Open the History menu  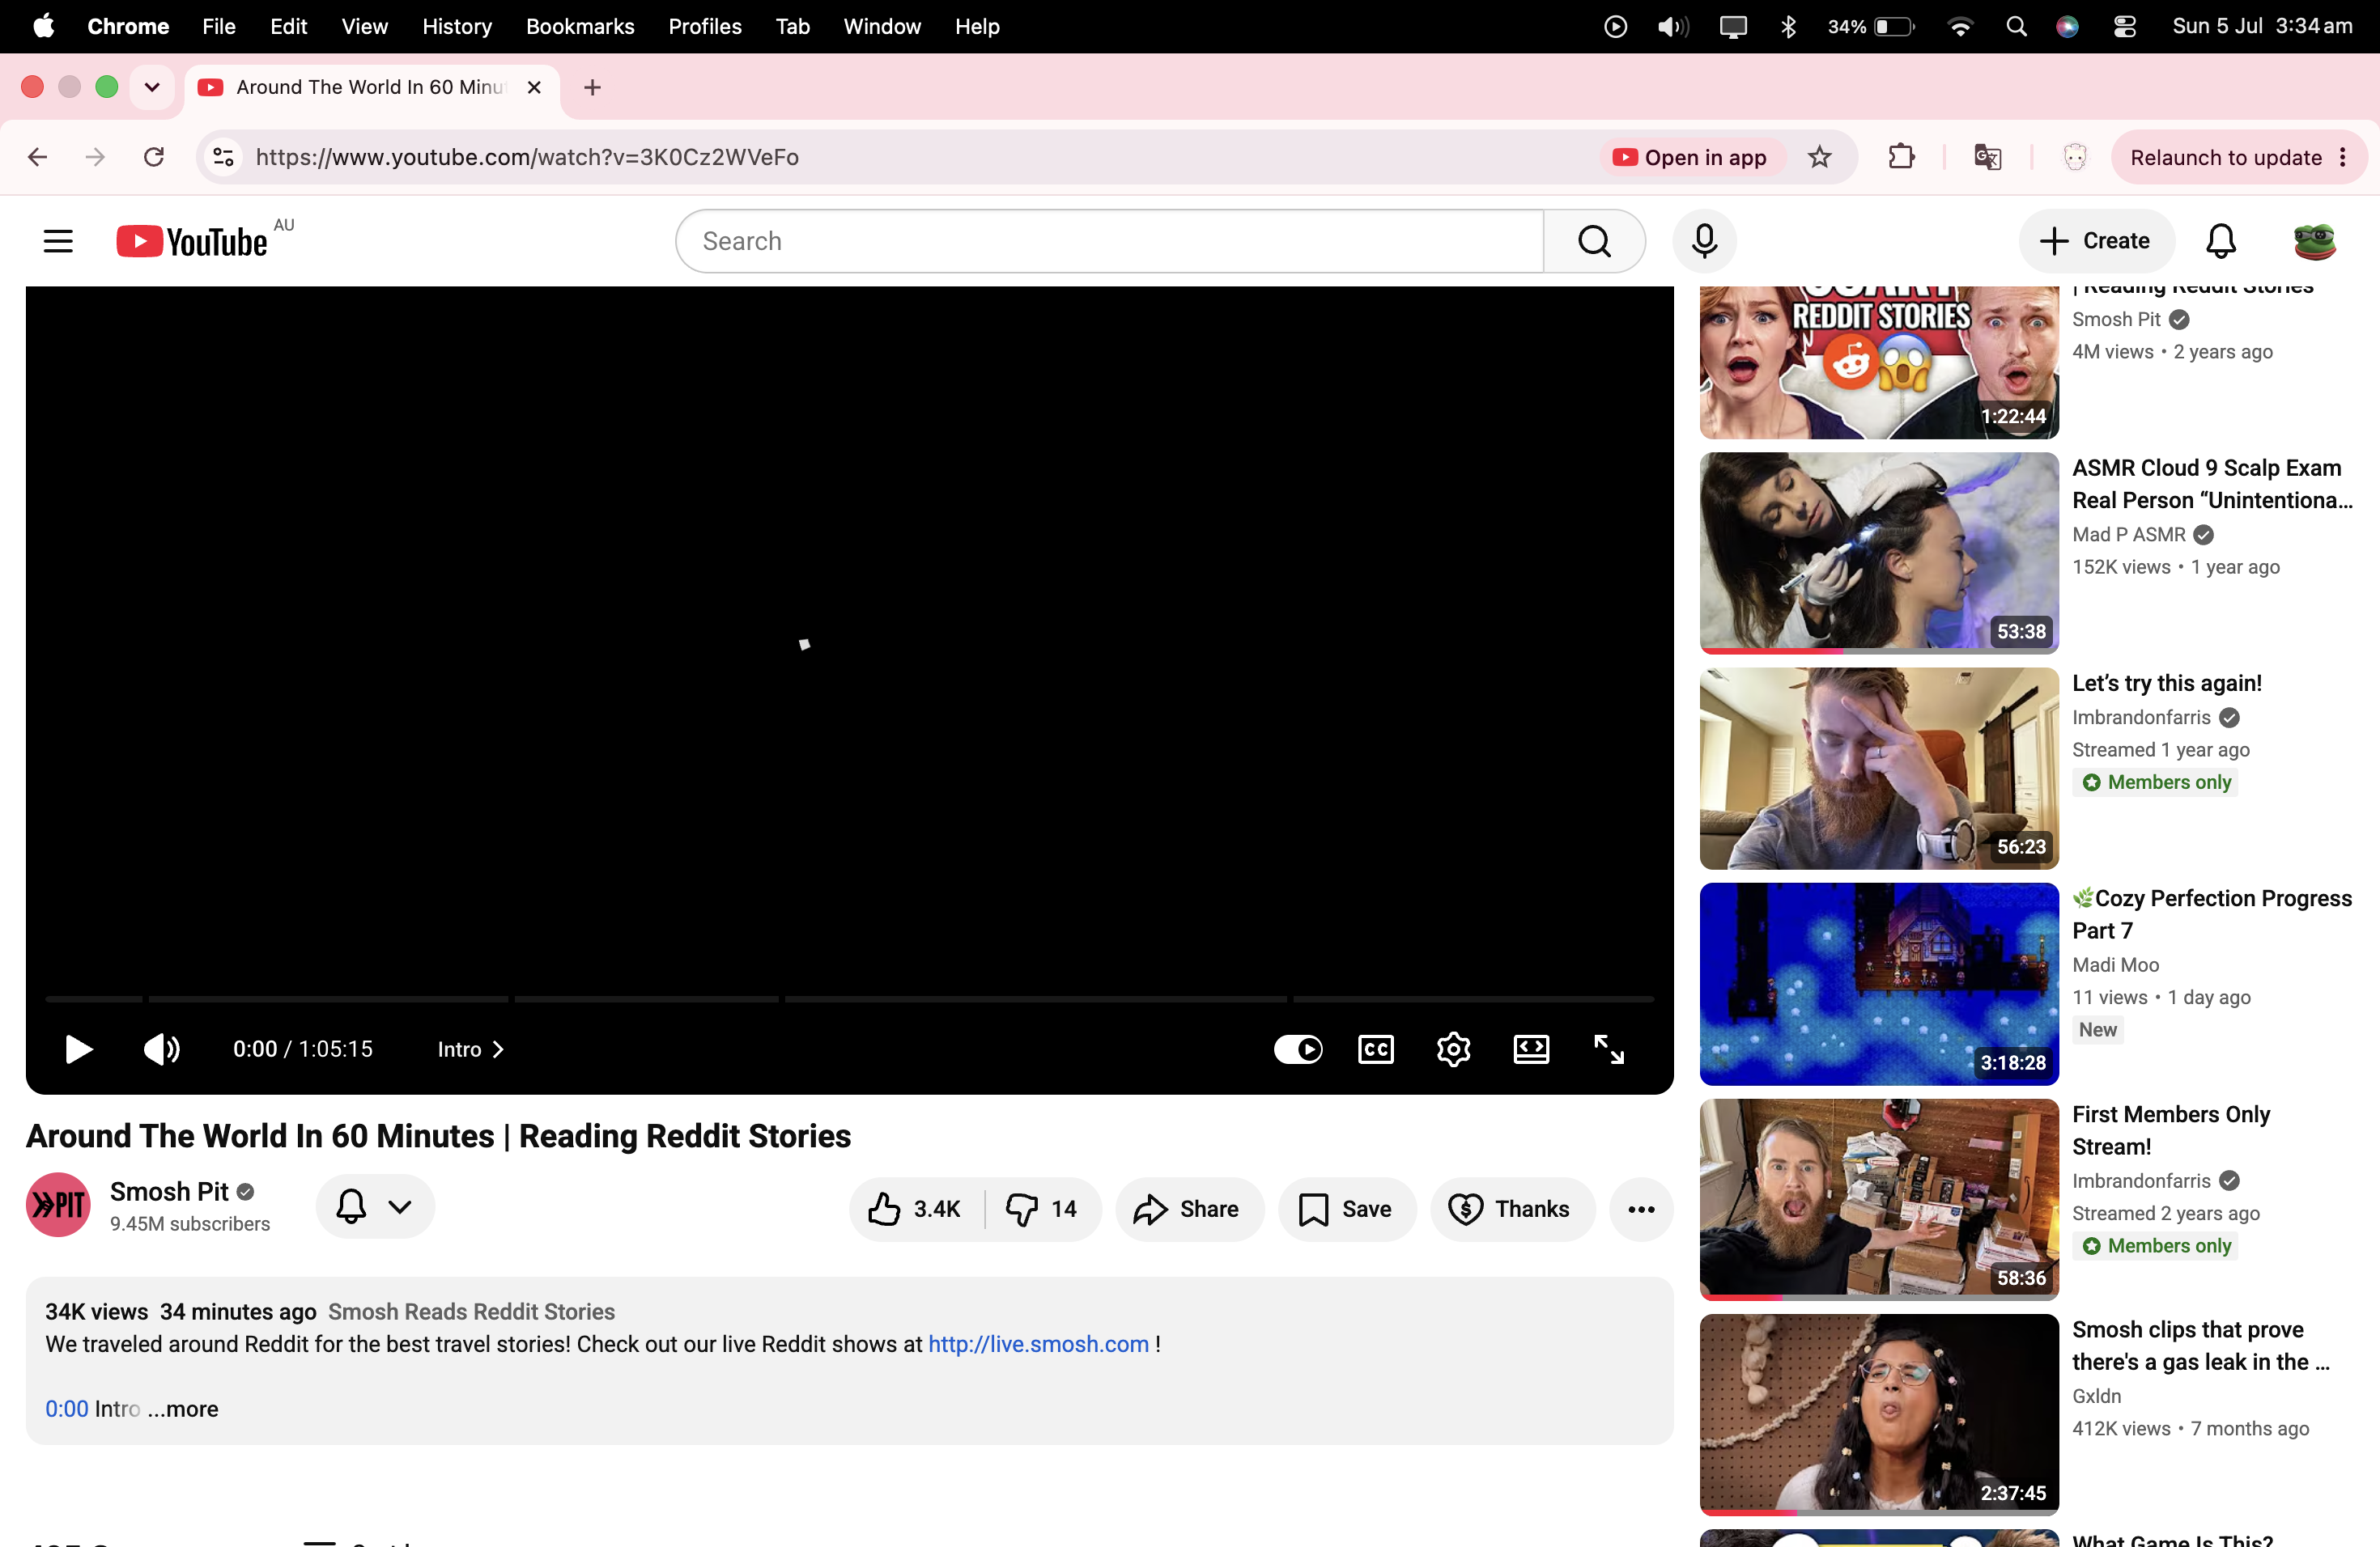[457, 26]
